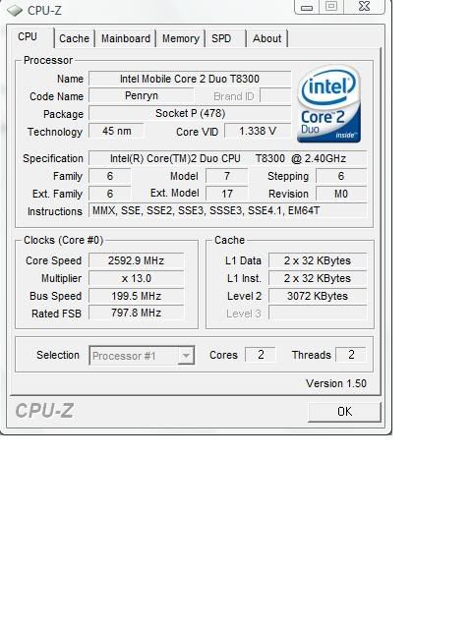Click the 'Version 1.50' text
The image size is (472, 629).
tap(336, 383)
